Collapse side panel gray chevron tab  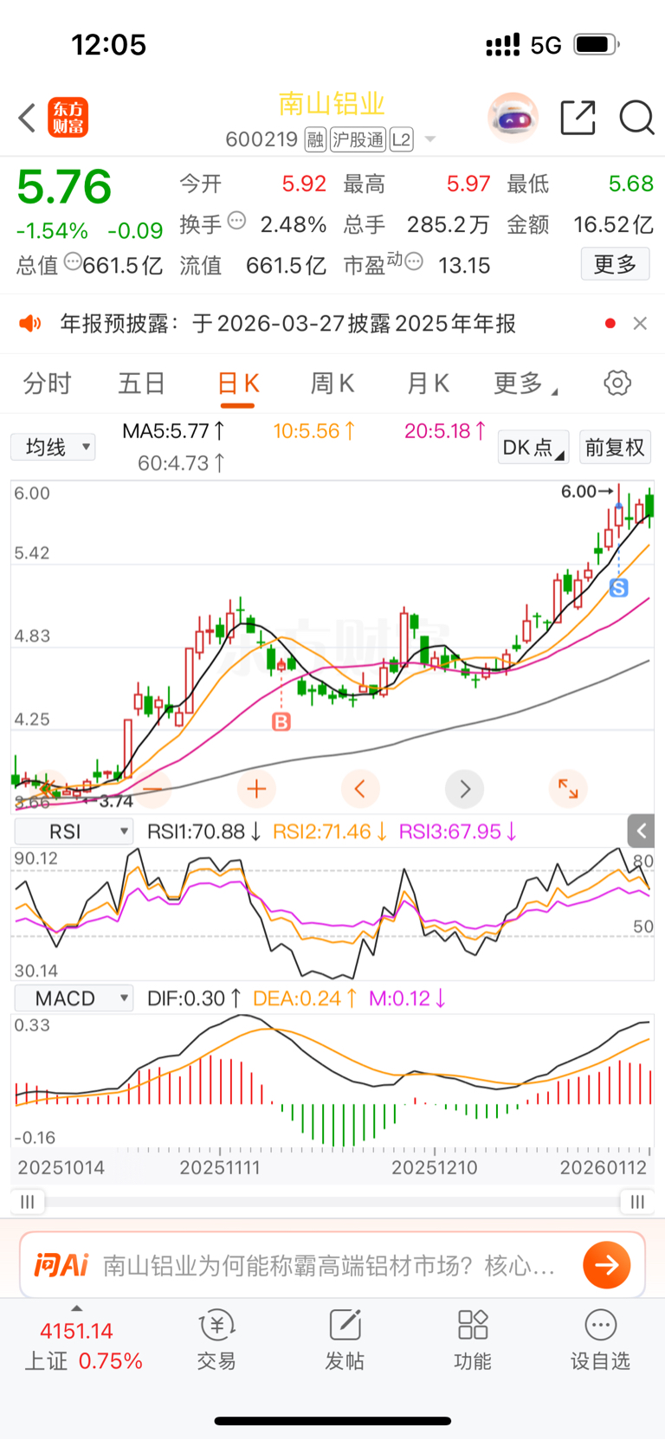point(642,831)
